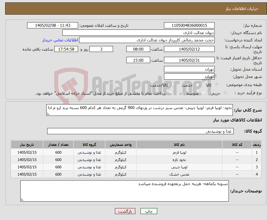Click the validity time field 15:00
The width and height of the screenshot is (267, 220).
pyautogui.click(x=138, y=60)
